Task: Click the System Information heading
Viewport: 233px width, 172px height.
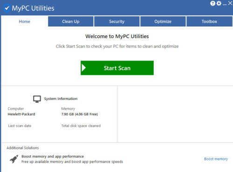Action: pyautogui.click(x=61, y=99)
